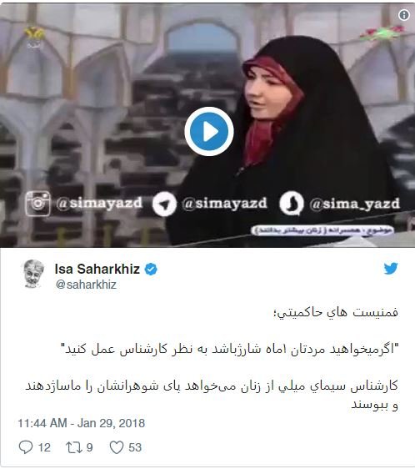Click the reply speech bubble icon
Screen dimensions: 415x469
point(26,447)
